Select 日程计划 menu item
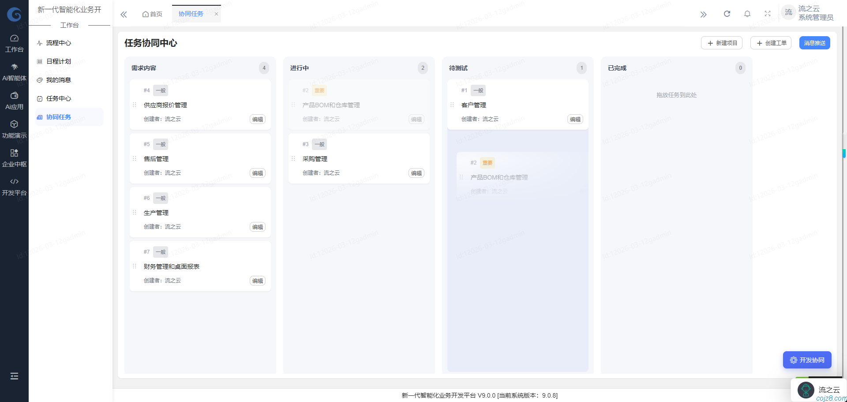 (59, 61)
